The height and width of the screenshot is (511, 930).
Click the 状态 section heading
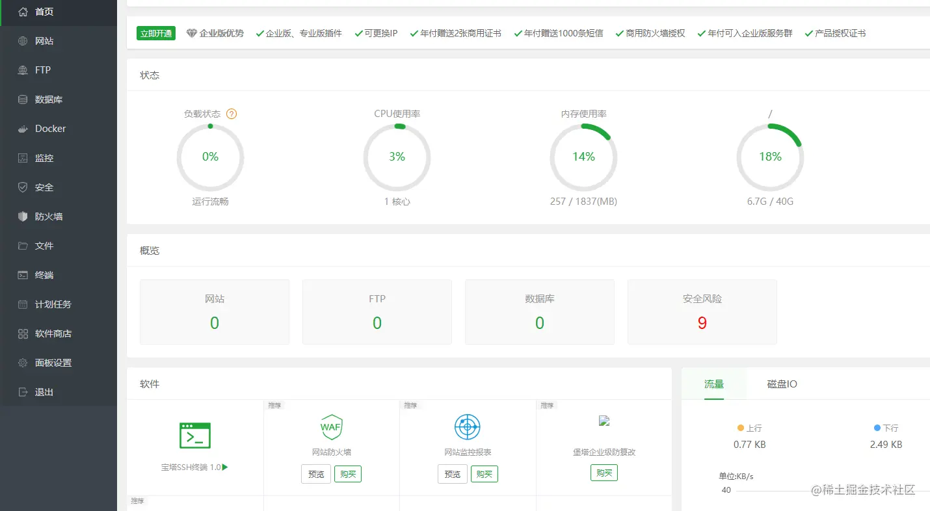click(150, 75)
